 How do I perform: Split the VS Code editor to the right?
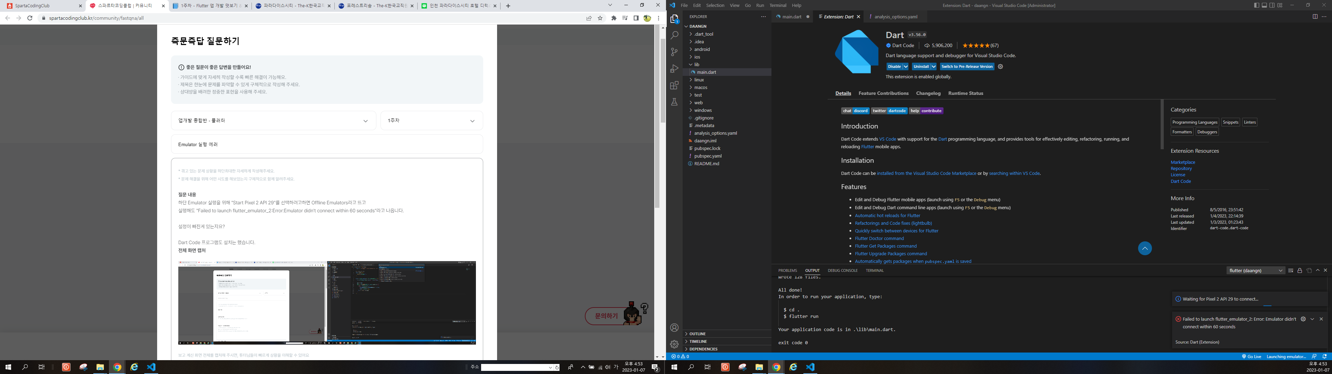tap(1314, 17)
